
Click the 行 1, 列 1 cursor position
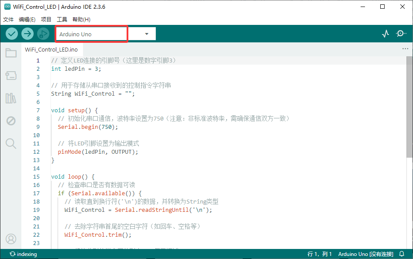(x=320, y=254)
